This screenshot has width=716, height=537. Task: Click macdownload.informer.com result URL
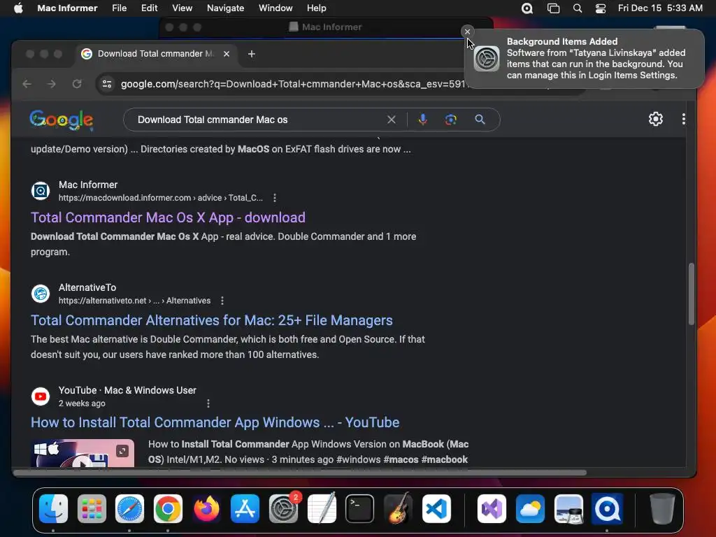(x=160, y=198)
